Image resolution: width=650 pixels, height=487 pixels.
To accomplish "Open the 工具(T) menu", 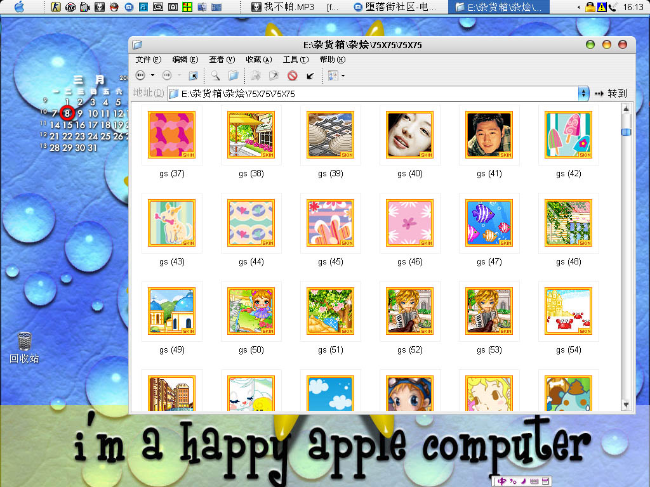I will 295,59.
